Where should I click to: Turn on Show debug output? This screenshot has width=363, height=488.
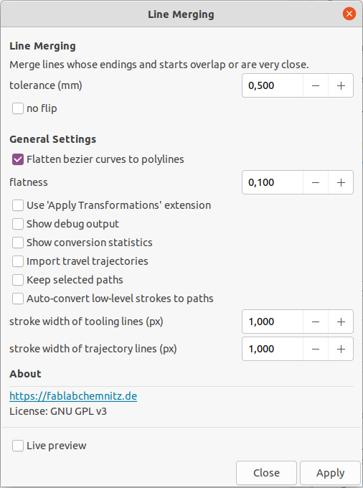18,224
